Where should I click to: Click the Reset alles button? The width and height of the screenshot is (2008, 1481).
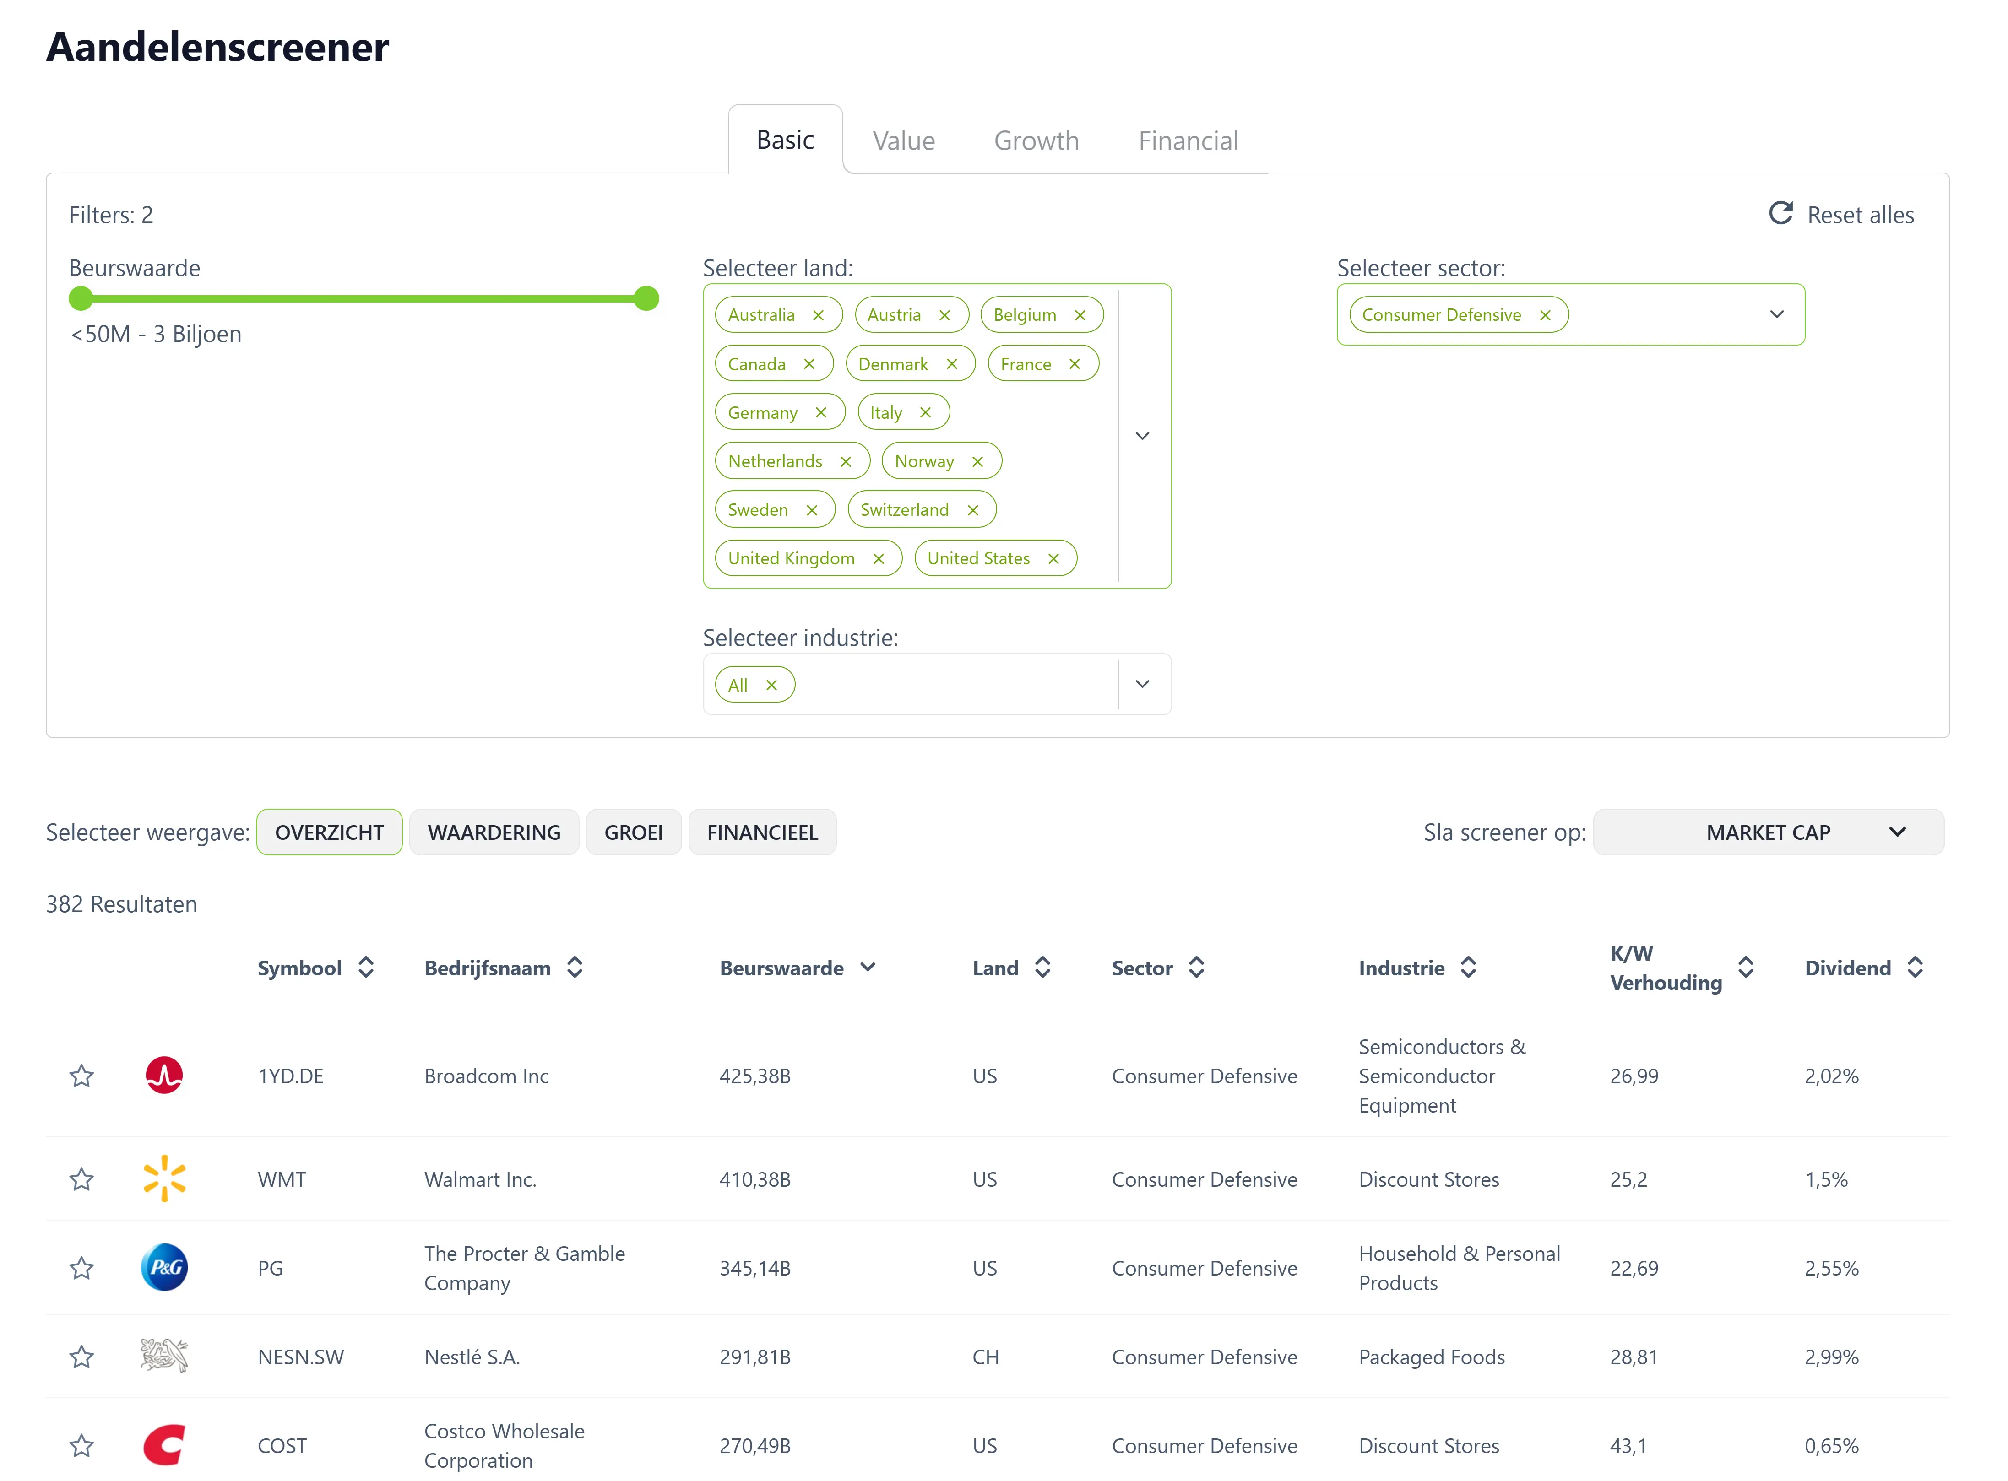[1841, 214]
